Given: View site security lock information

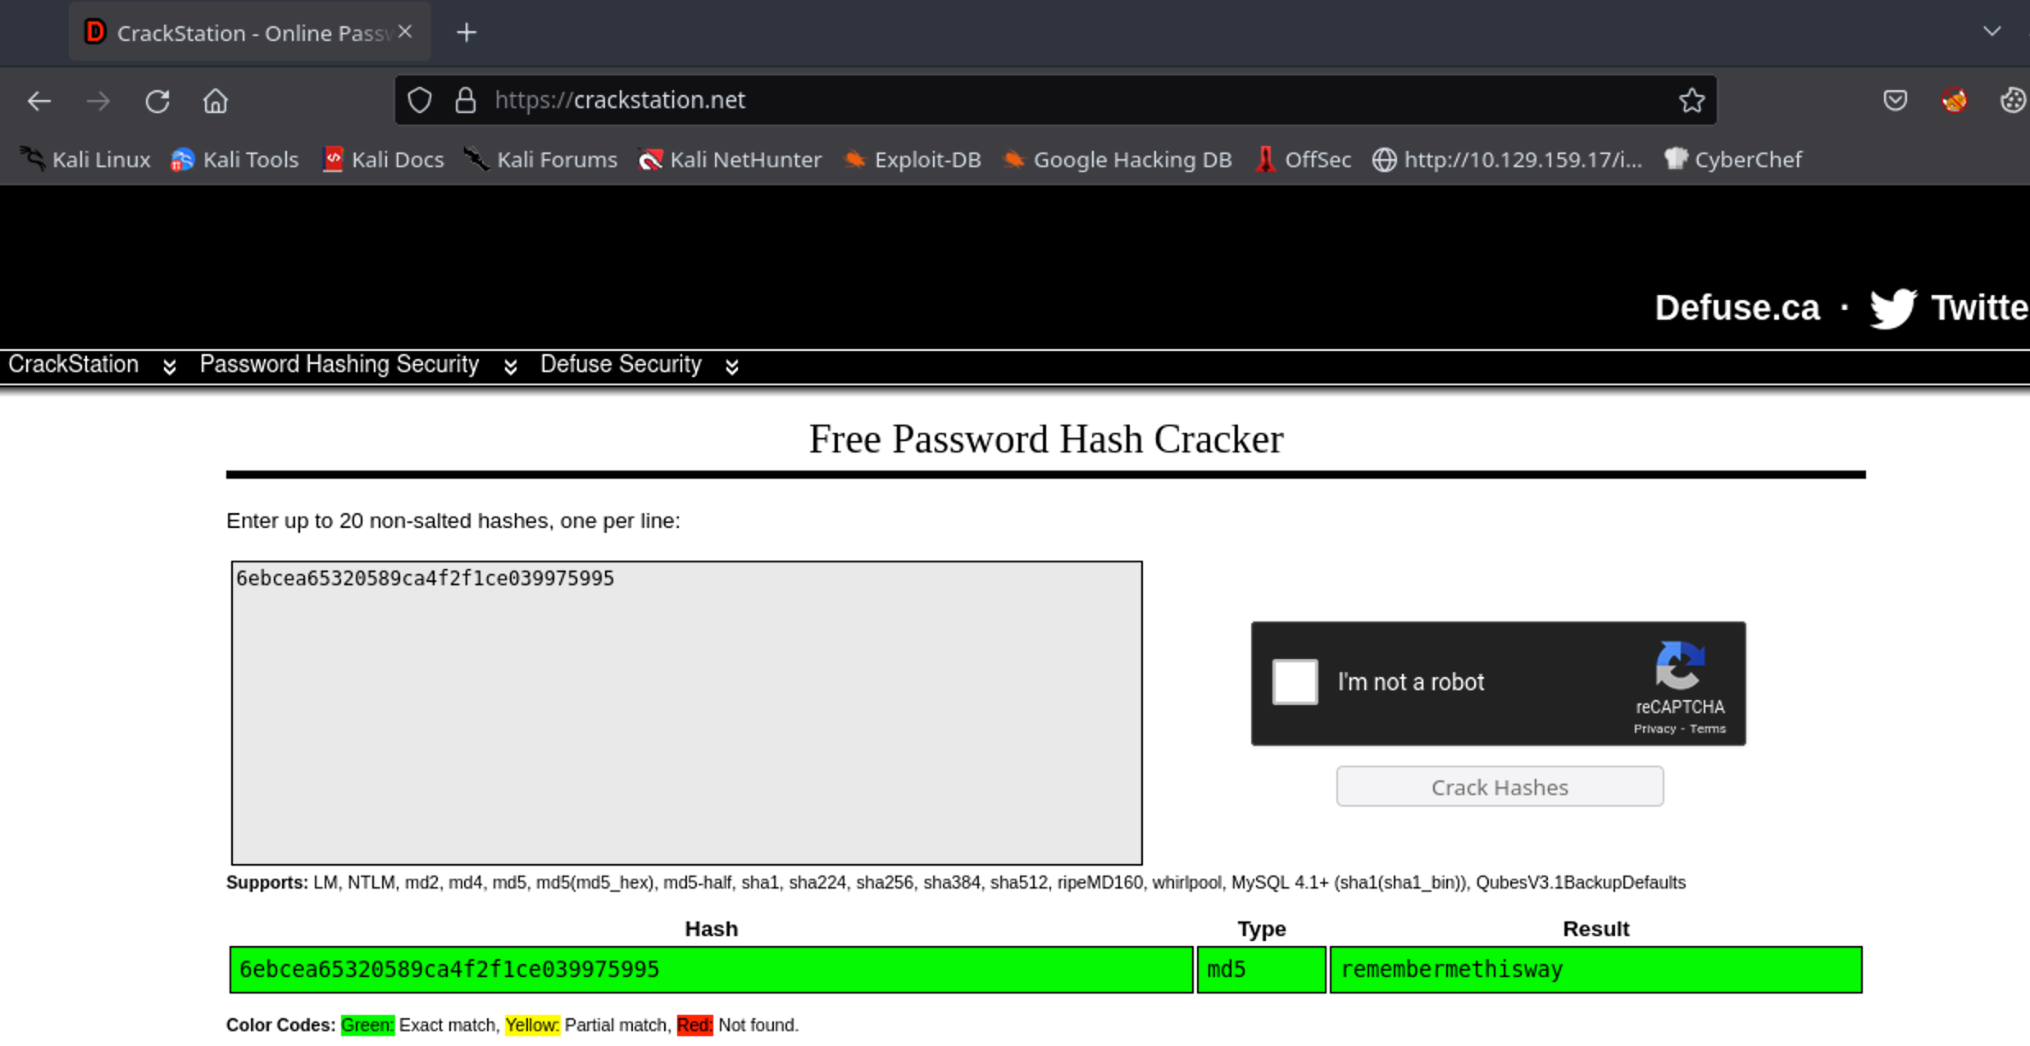Looking at the screenshot, I should pyautogui.click(x=466, y=100).
